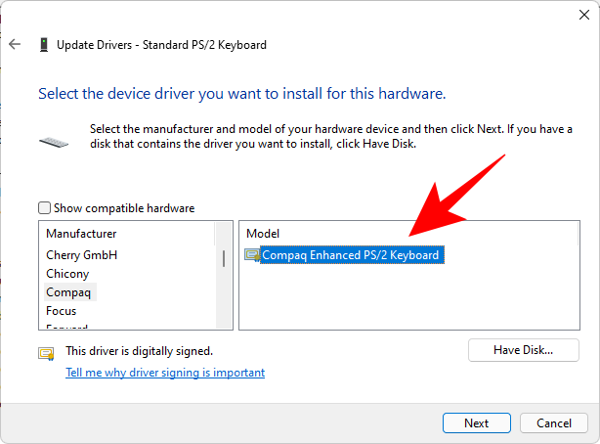Click the "This driver is digitally signed" text
Screen dimensions: 600x444
point(139,350)
